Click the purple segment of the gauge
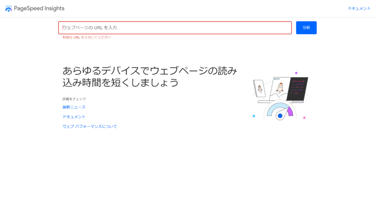 click(290, 111)
